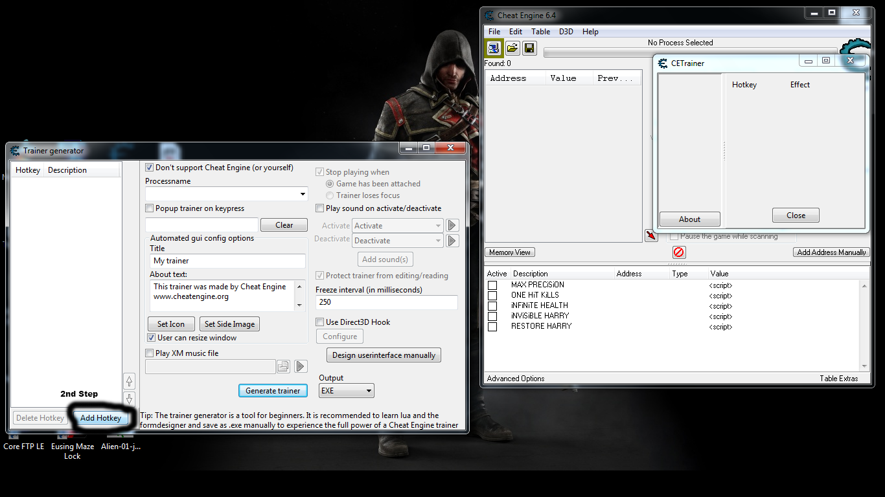Select the process list icon in Cheat Engine
Viewport: 885px width, 497px height.
pyautogui.click(x=494, y=48)
